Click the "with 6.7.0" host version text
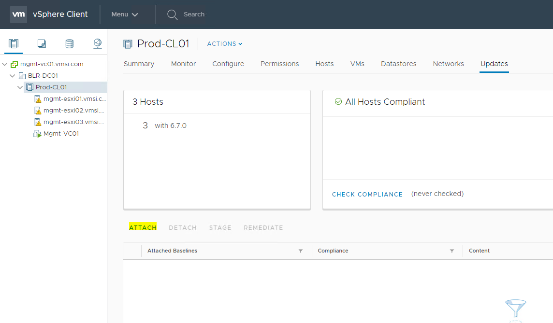 click(x=171, y=126)
